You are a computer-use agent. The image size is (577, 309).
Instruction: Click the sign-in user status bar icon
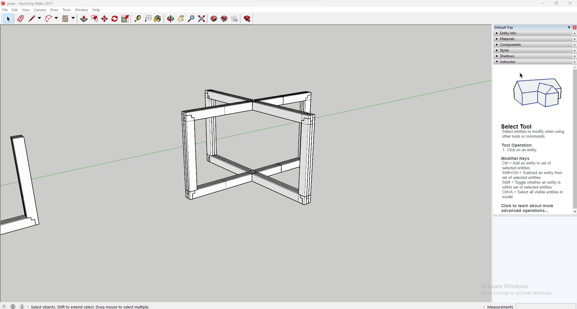tap(22, 306)
